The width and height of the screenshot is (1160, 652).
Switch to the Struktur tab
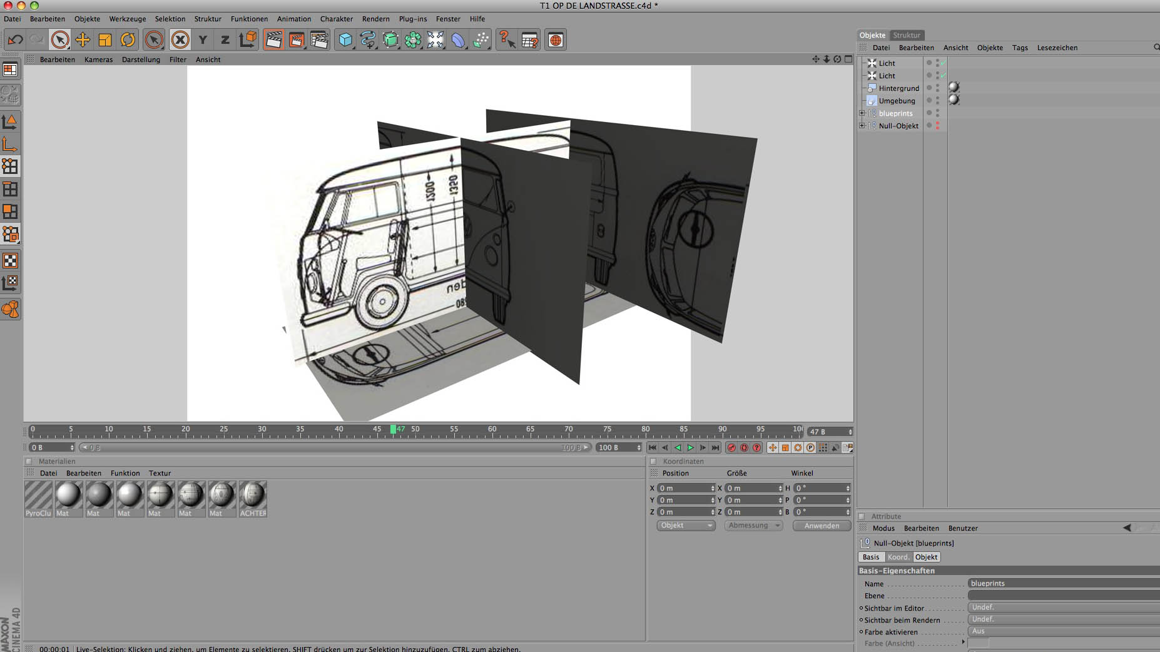(906, 35)
